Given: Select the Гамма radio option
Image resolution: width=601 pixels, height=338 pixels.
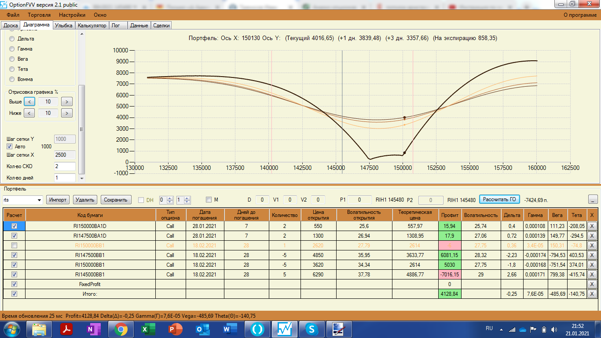Looking at the screenshot, I should [x=12, y=49].
